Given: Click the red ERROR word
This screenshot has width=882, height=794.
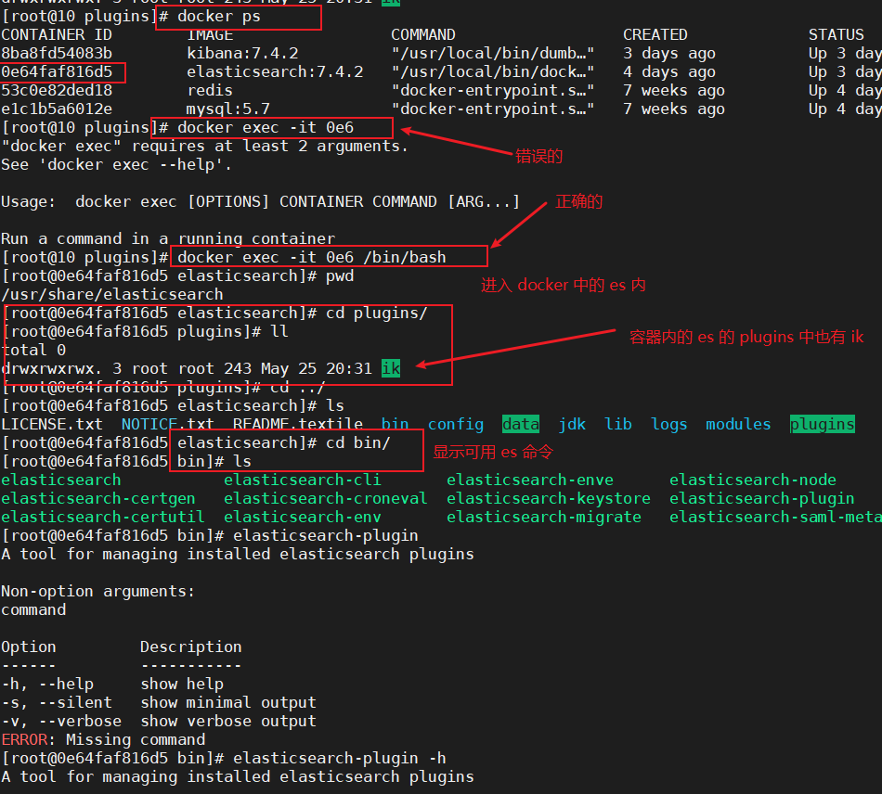Looking at the screenshot, I should [x=24, y=739].
